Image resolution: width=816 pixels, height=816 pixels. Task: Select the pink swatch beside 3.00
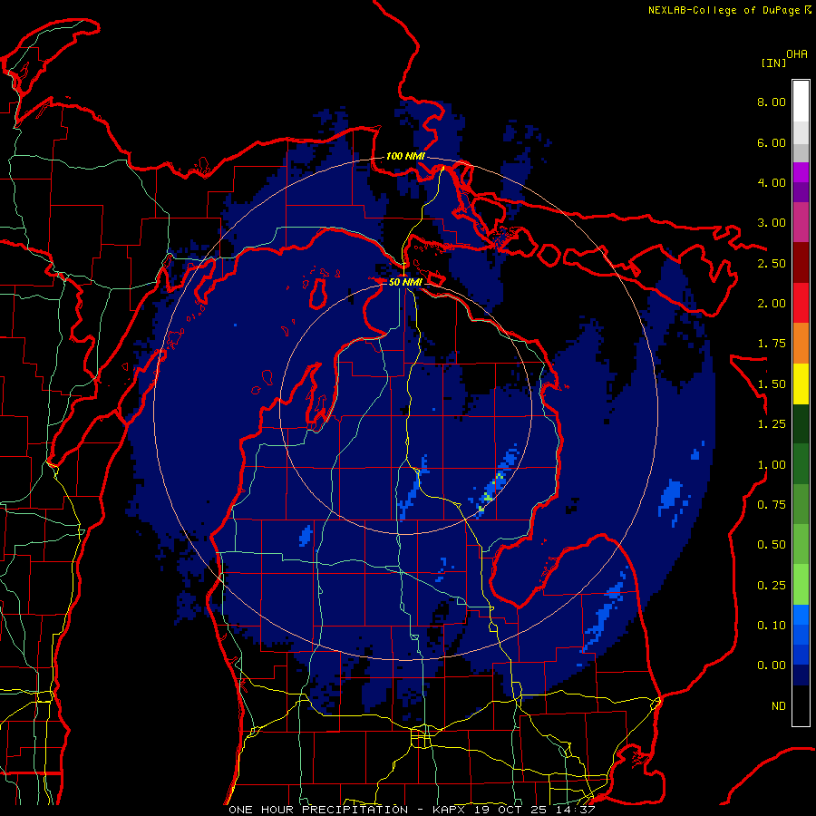(801, 223)
